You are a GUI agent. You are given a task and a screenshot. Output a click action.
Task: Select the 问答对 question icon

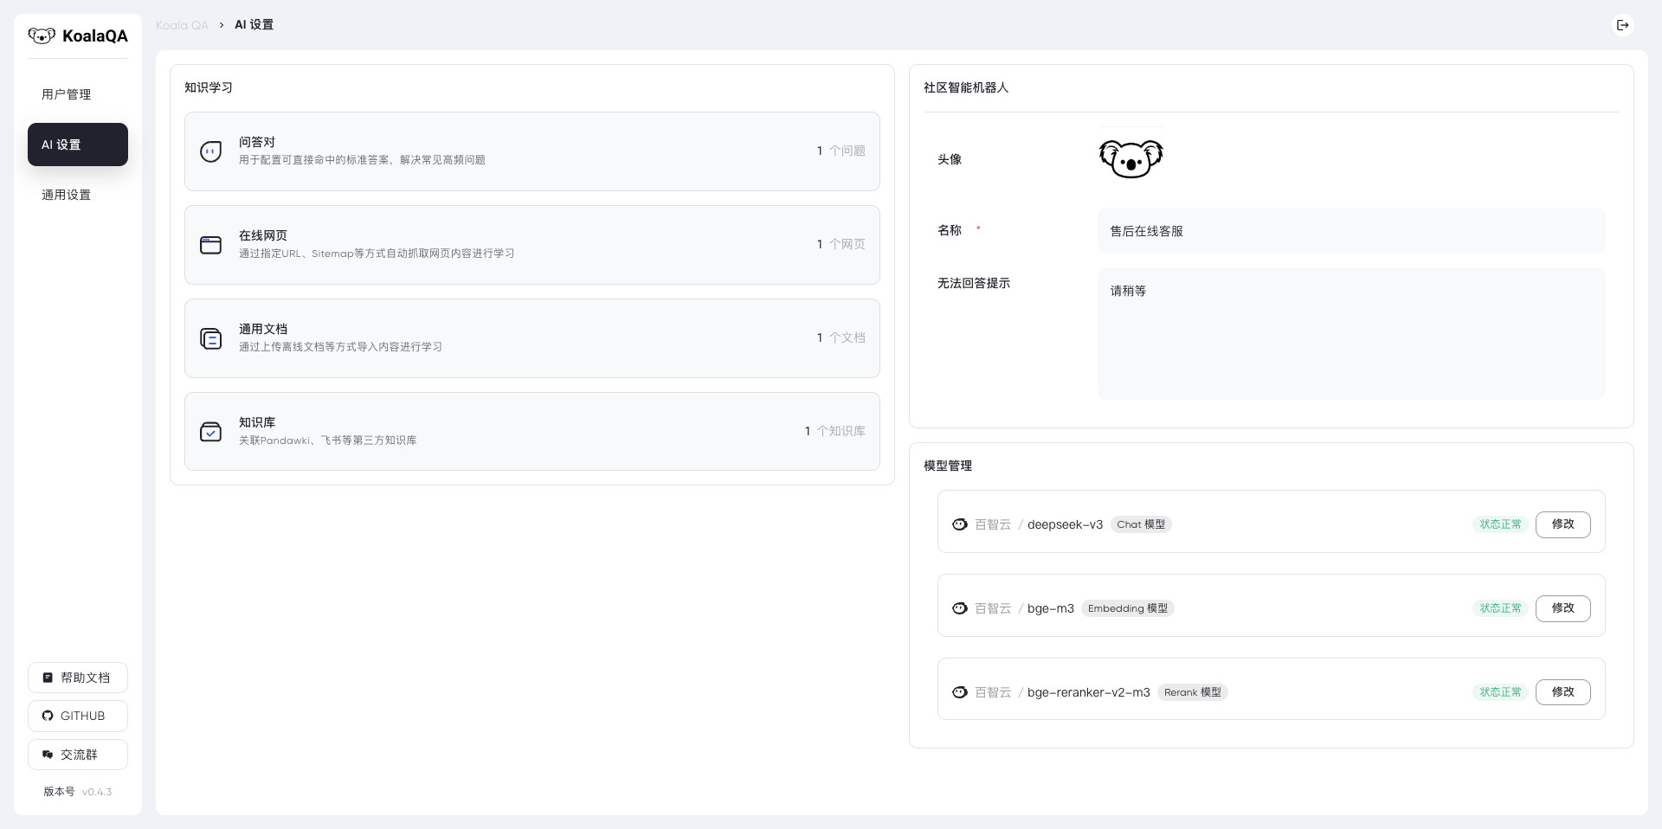click(x=210, y=151)
